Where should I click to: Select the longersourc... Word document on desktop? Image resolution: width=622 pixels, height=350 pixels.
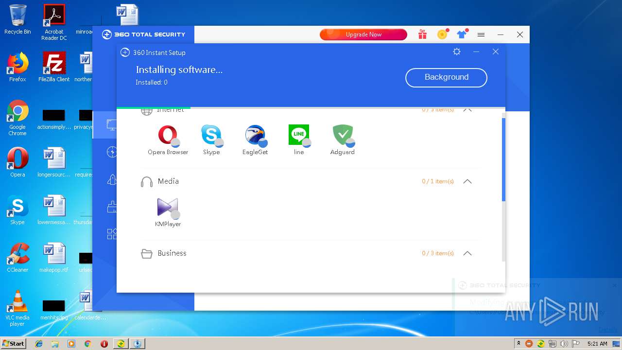[x=54, y=162]
